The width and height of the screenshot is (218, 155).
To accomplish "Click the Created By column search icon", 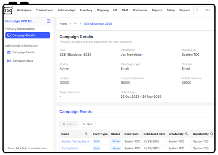I will tap(187, 134).
